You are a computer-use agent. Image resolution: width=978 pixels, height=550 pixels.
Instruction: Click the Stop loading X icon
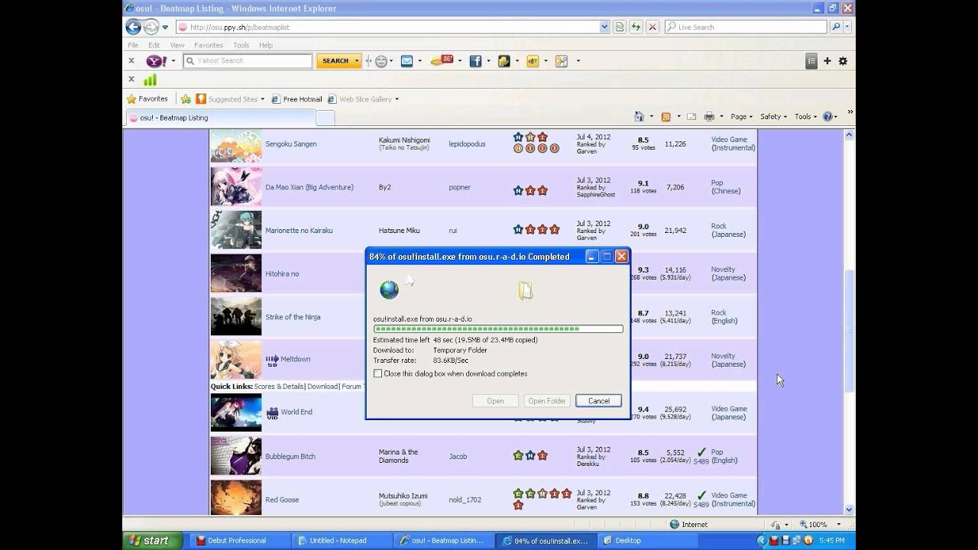(652, 27)
